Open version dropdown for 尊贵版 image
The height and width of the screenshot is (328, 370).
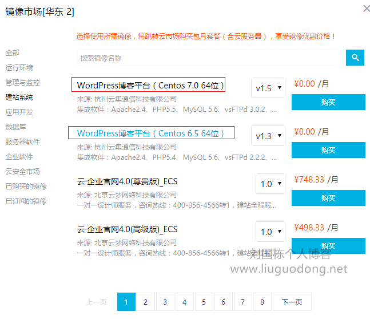tap(270, 184)
